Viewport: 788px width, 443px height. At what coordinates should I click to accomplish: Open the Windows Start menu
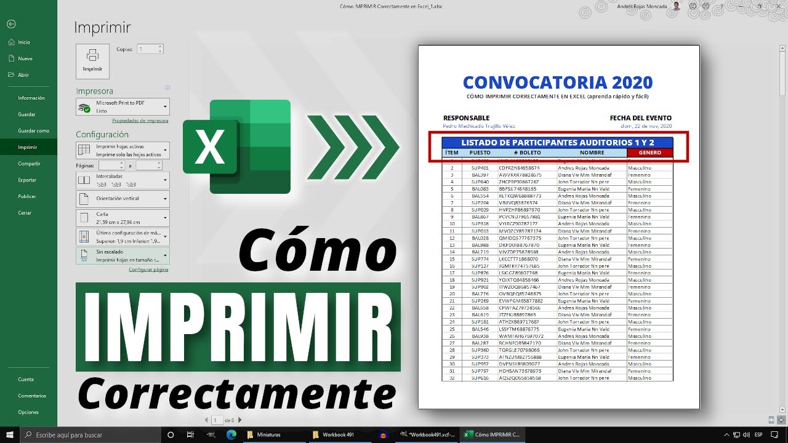click(x=10, y=434)
